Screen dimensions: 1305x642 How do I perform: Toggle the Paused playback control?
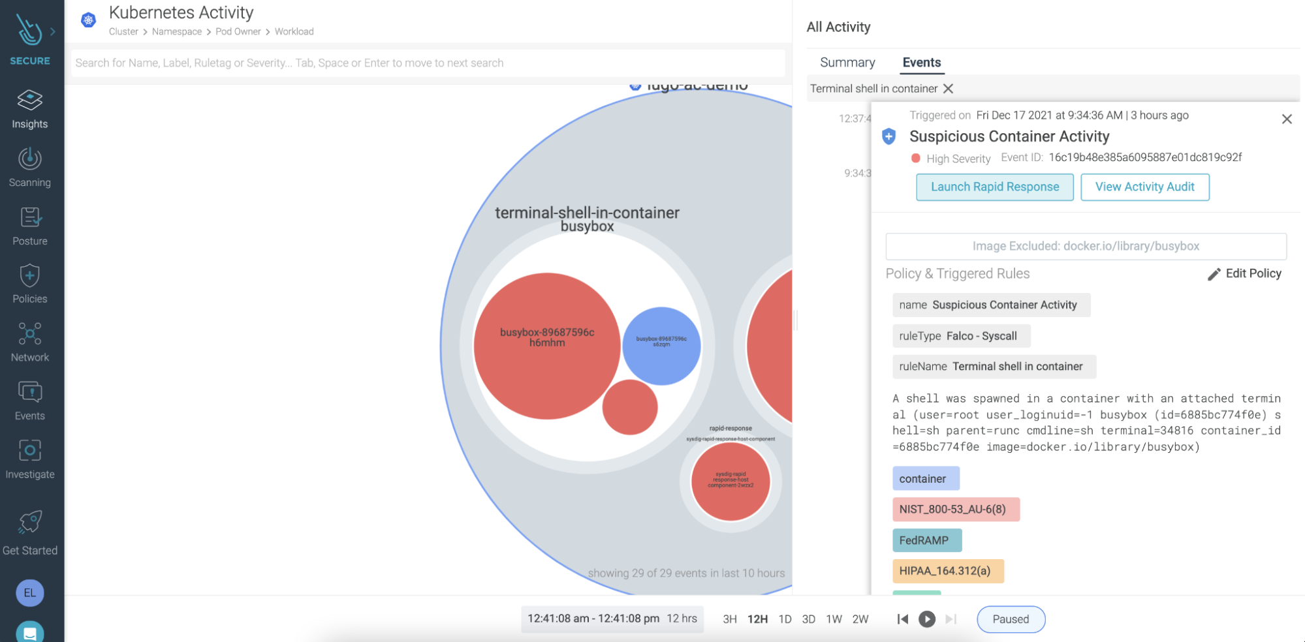click(x=1011, y=619)
